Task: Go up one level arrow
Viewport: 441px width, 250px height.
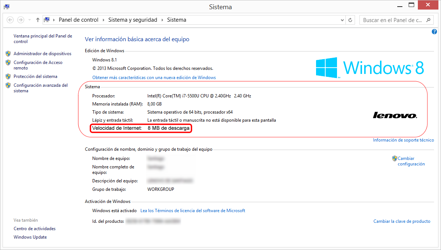Action: (38, 20)
